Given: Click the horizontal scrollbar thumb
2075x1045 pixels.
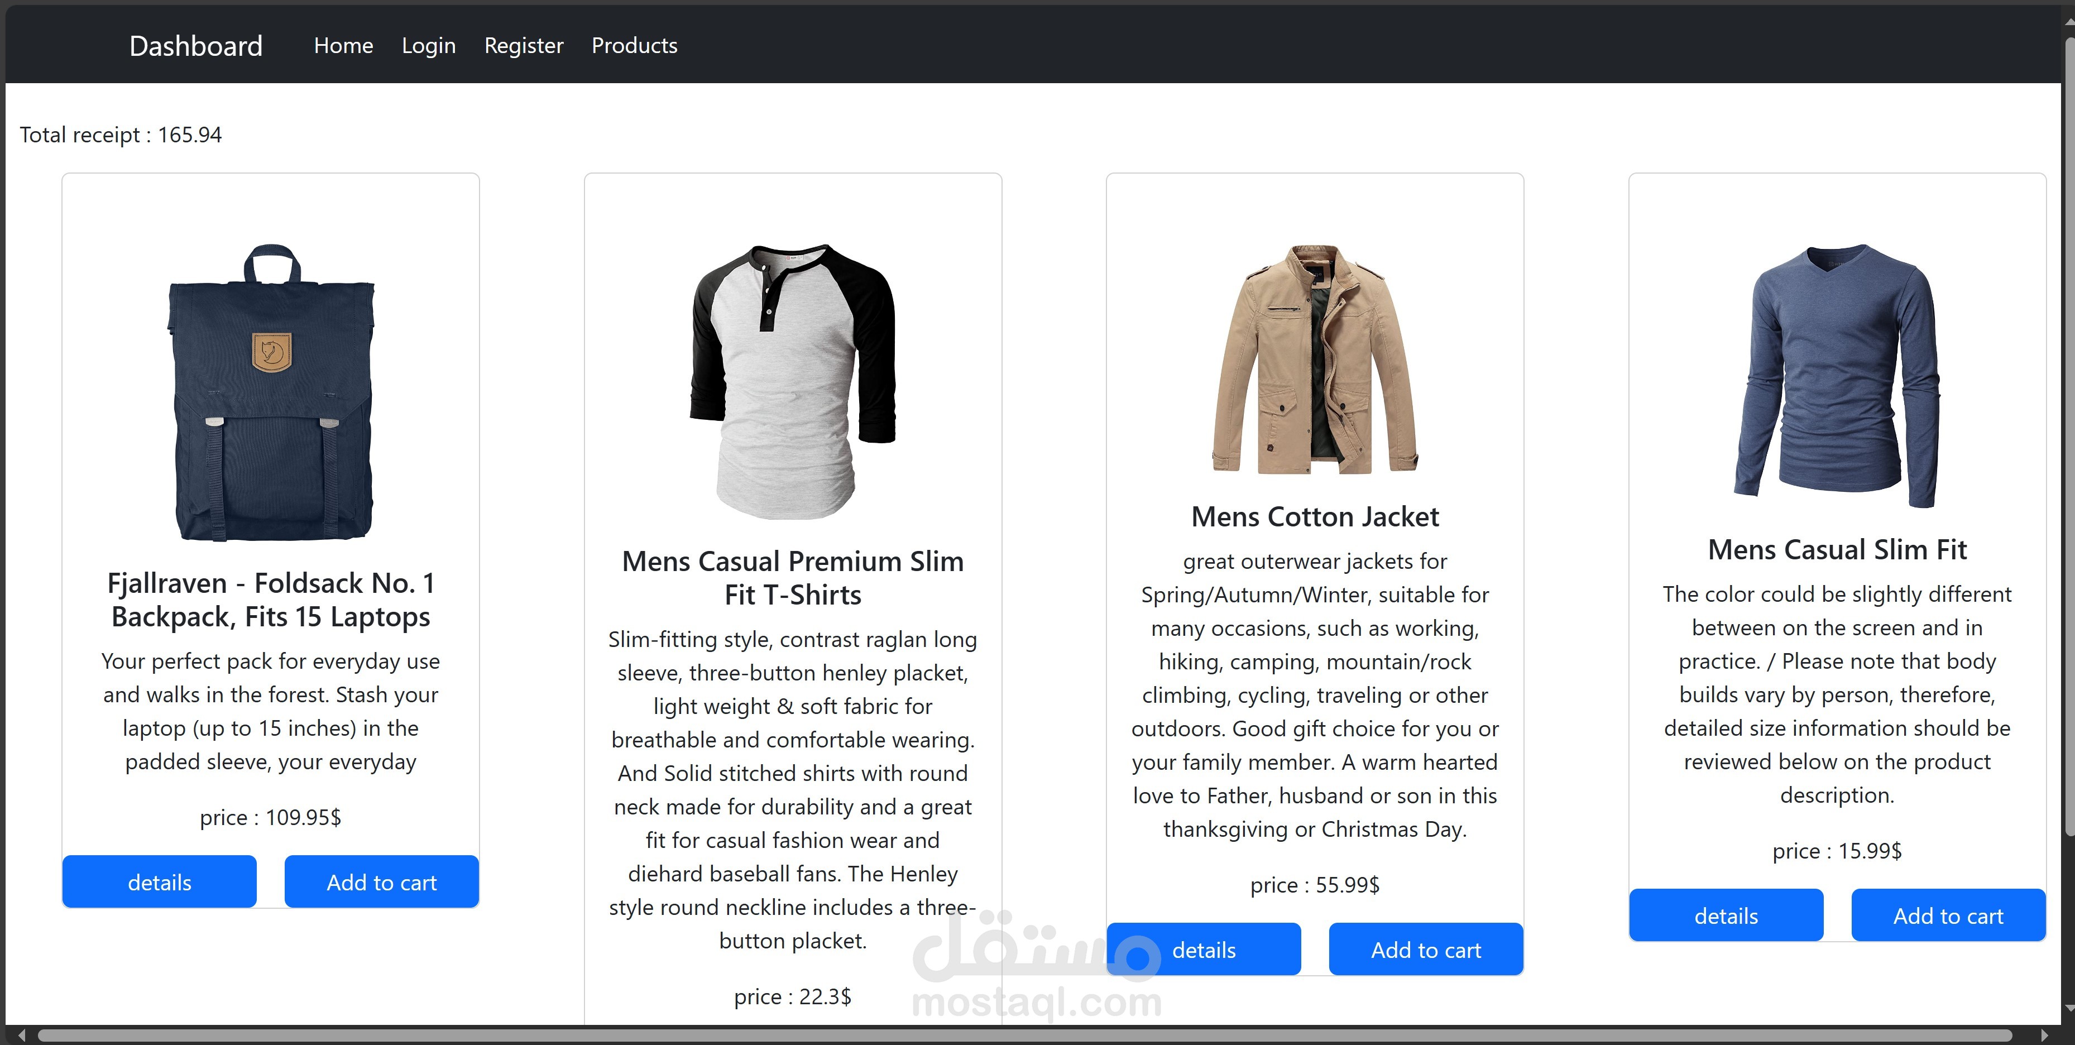Looking at the screenshot, I should pos(1024,1036).
